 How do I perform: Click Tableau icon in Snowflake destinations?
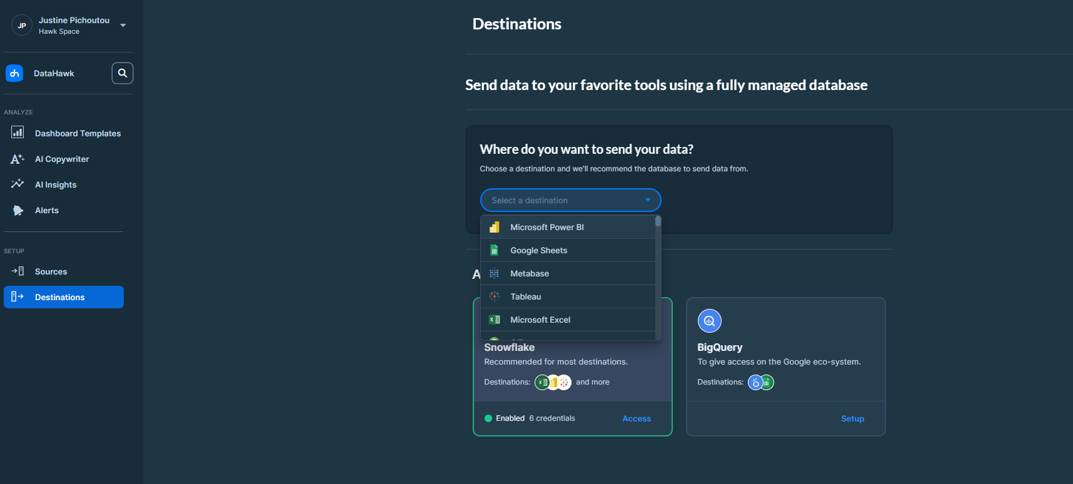pyautogui.click(x=564, y=382)
